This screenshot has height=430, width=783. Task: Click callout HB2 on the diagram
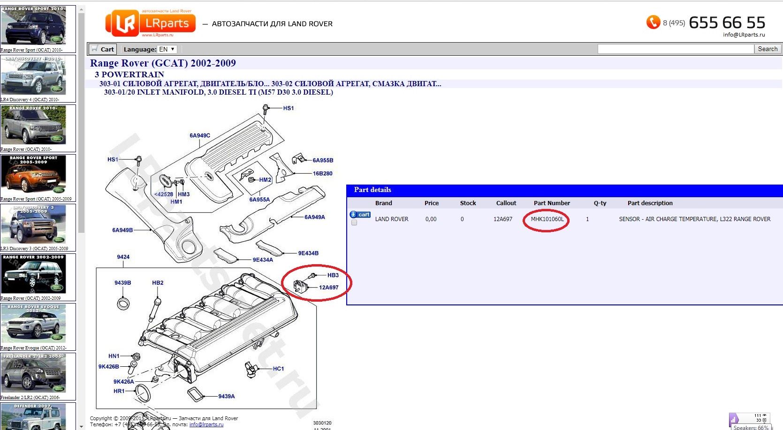[158, 283]
